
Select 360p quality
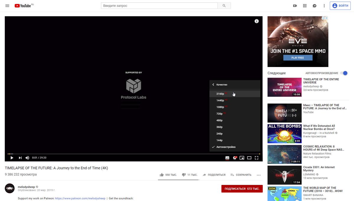point(235,127)
